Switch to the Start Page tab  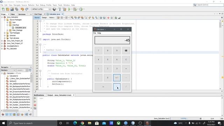tap(38, 14)
